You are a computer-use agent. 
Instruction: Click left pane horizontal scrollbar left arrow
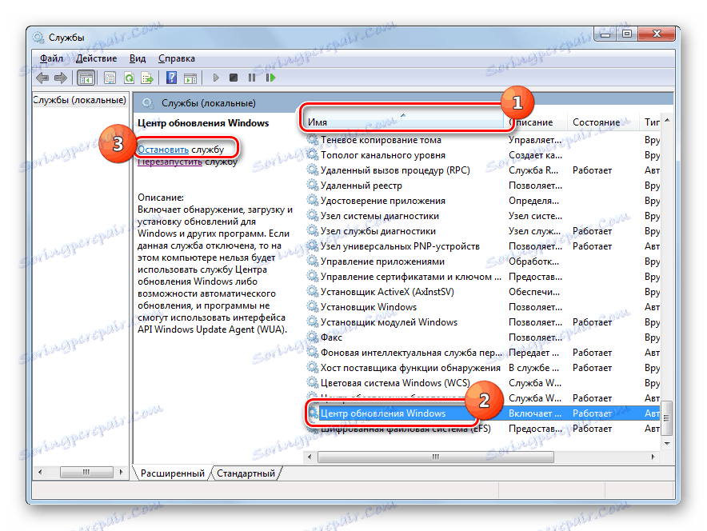[40, 473]
